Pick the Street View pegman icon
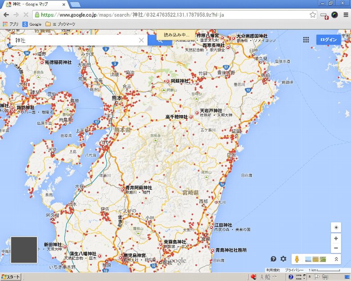This screenshot has width=351, height=281. click(297, 259)
